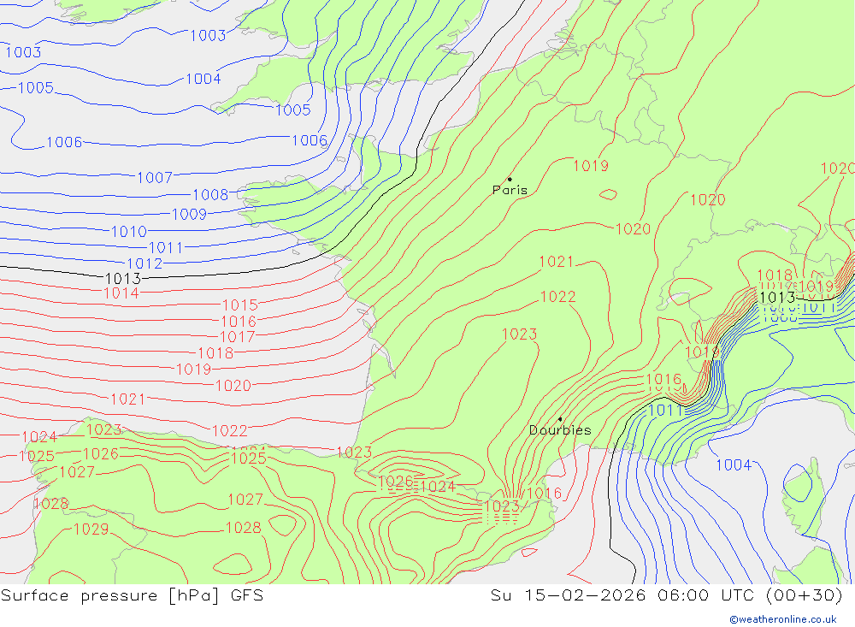This screenshot has height=627, width=855.
Task: Click the blue 1011 label near the Riviera coast
Action: click(x=665, y=411)
